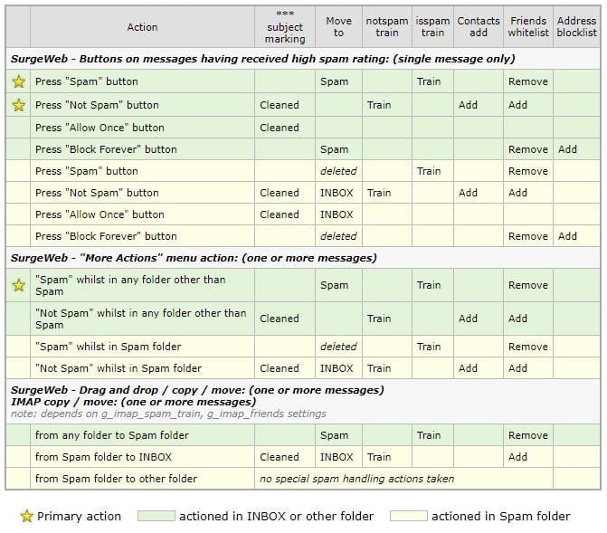Click "no special spam handling actions taken" text
Viewport: 607px width, 533px height.
(356, 480)
